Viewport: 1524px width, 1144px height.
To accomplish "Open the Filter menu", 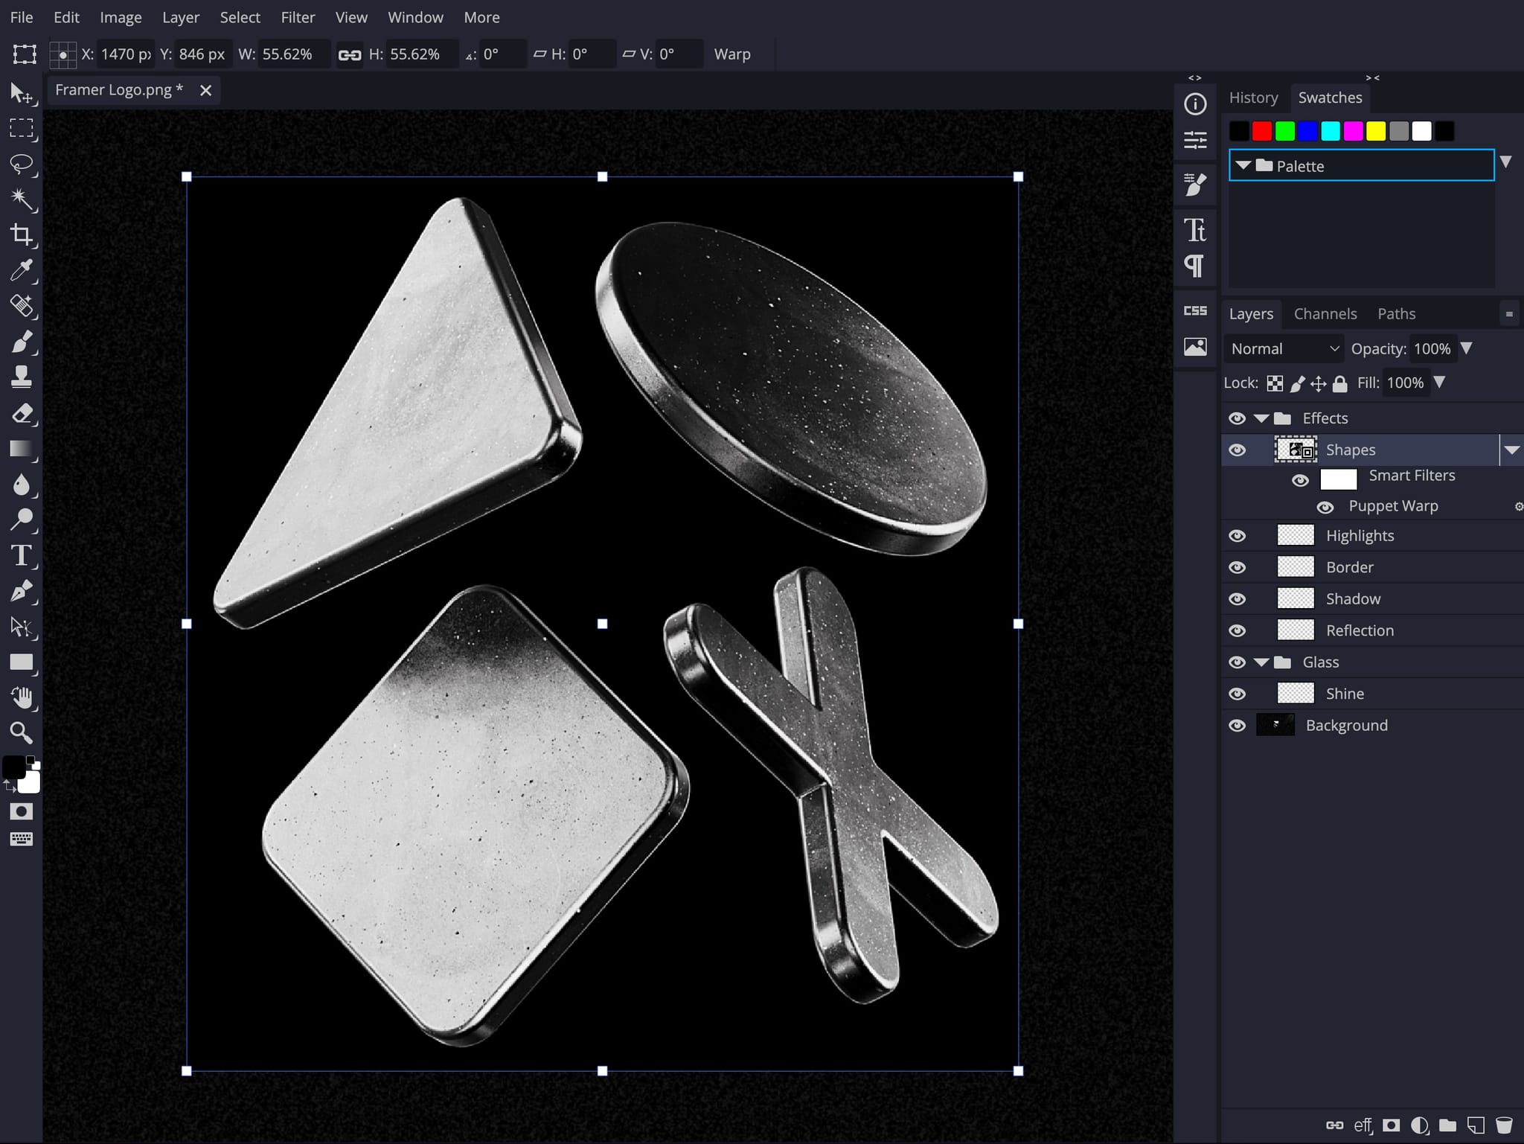I will tap(298, 17).
